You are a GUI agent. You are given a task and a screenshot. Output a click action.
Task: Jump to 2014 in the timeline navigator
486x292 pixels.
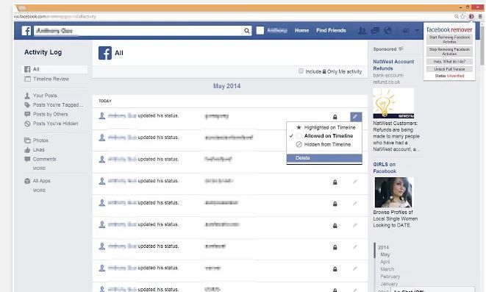[383, 247]
